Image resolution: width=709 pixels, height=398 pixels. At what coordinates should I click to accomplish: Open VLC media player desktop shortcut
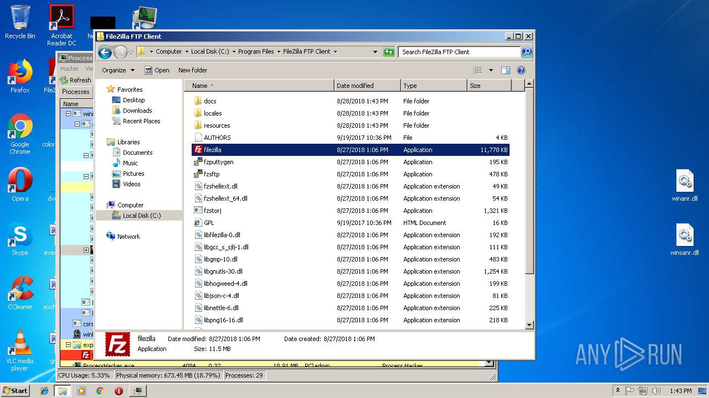20,350
